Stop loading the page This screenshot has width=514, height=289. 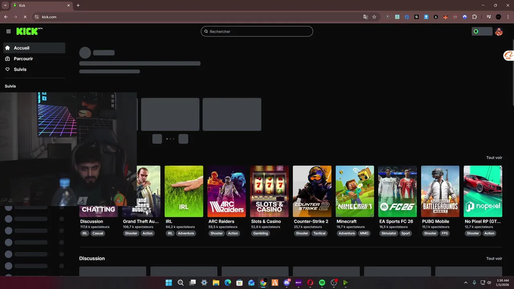point(25,17)
